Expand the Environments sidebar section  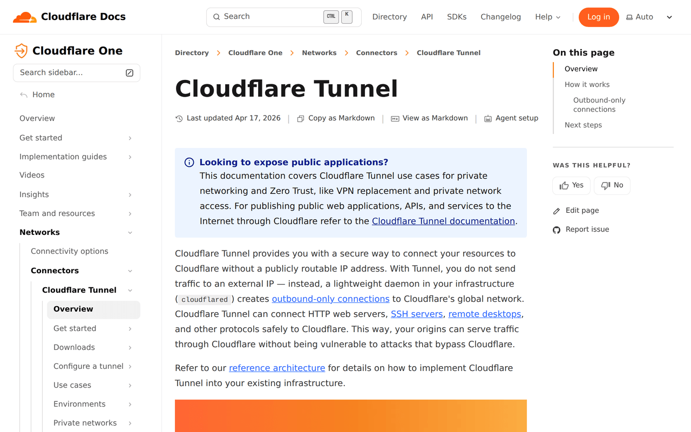(130, 404)
